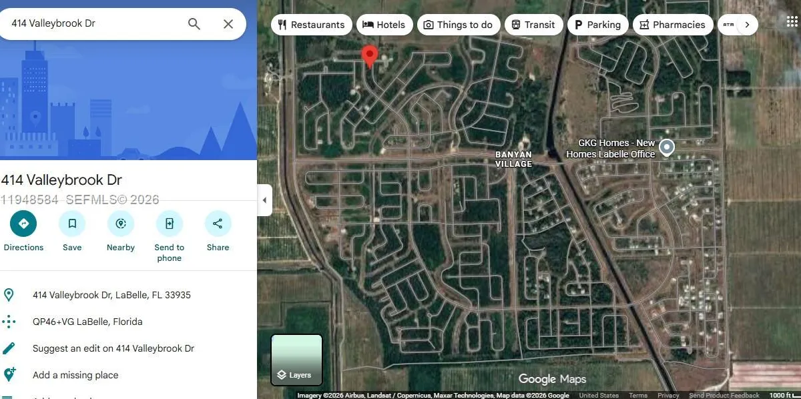Share this location
Image resolution: width=801 pixels, height=399 pixels.
(x=218, y=224)
